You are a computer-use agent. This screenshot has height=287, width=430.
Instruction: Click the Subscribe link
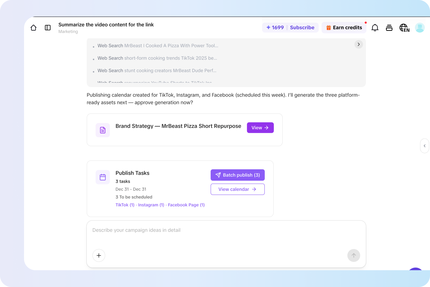click(x=302, y=27)
